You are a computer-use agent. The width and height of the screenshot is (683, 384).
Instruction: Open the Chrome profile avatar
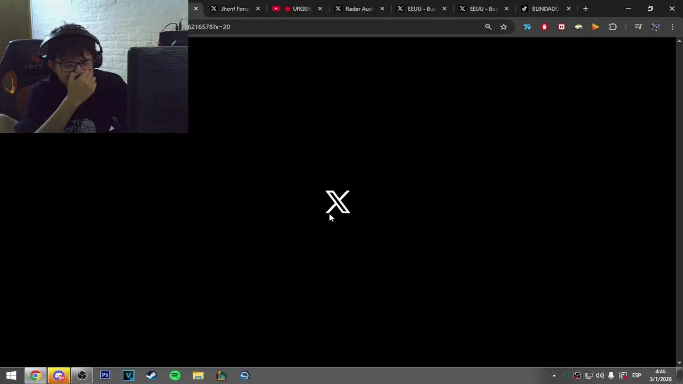655,27
